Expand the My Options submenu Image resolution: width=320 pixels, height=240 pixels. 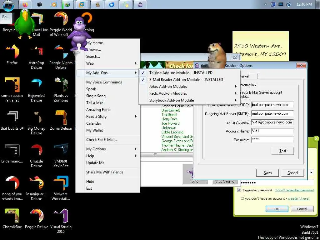click(x=108, y=149)
